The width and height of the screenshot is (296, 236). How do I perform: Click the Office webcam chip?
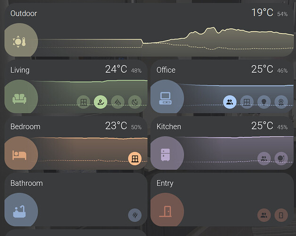pos(281,102)
